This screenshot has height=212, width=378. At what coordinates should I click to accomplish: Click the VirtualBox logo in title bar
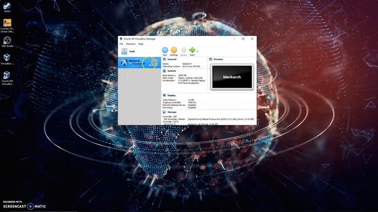pyautogui.click(x=120, y=39)
